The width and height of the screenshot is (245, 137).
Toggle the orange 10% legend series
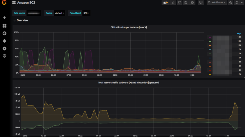click(x=210, y=46)
